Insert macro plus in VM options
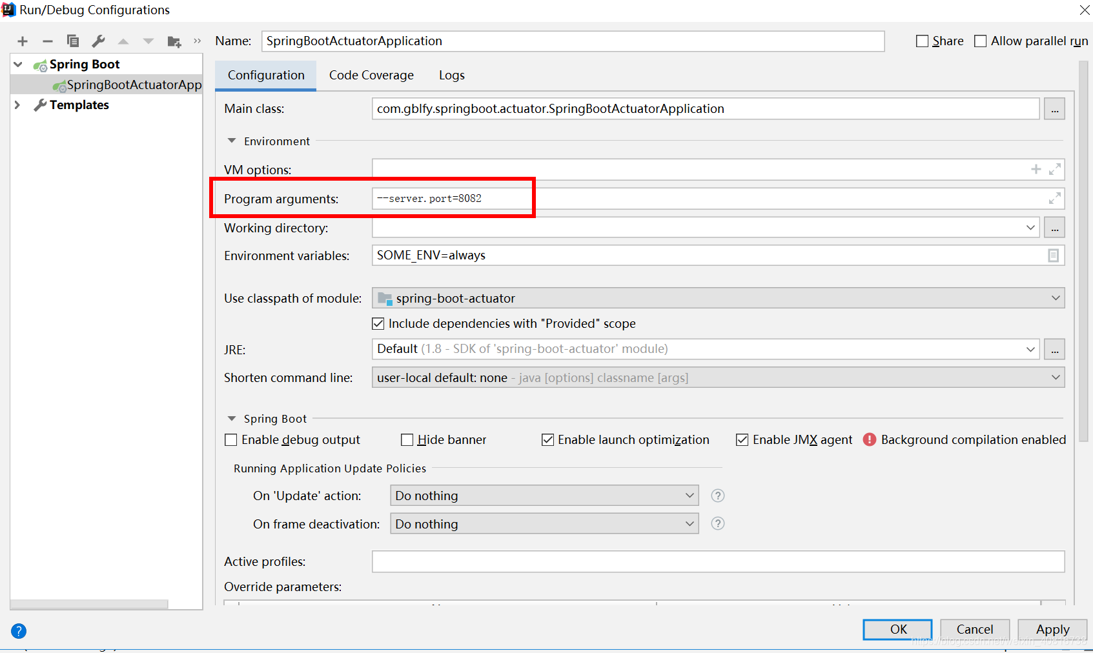Viewport: 1093px width, 653px height. coord(1036,169)
